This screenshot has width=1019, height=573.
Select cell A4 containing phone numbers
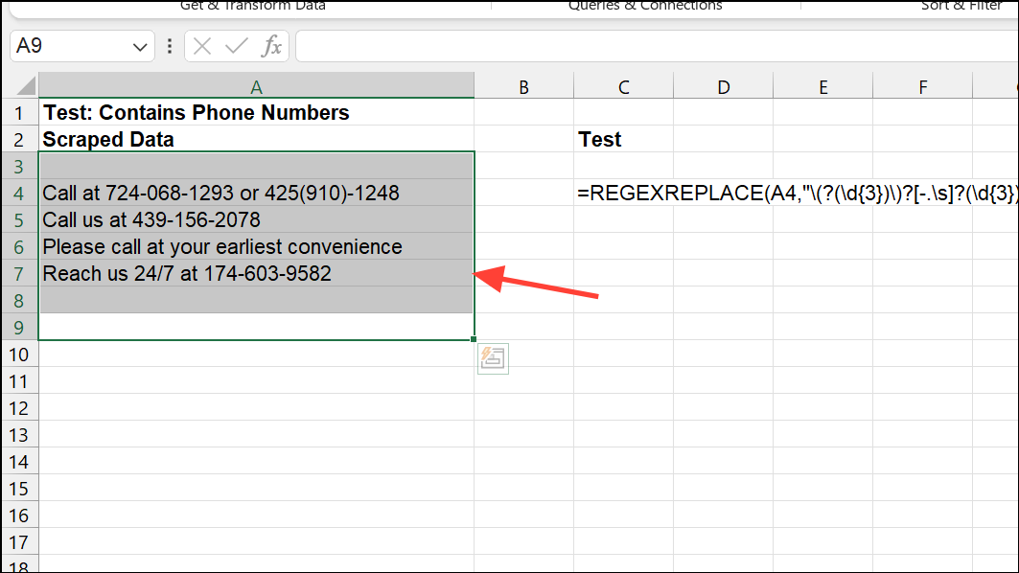256,193
